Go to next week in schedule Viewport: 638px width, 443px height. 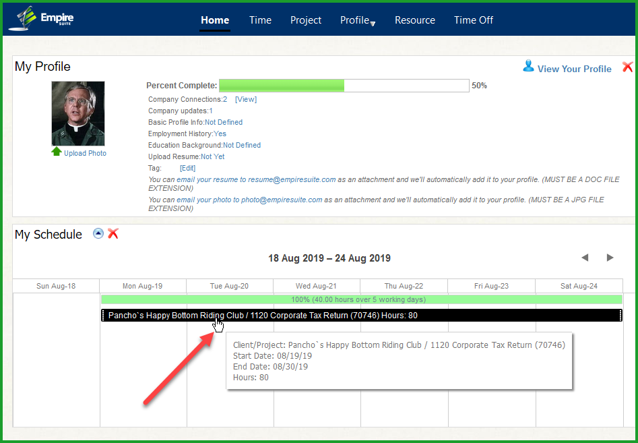(610, 258)
